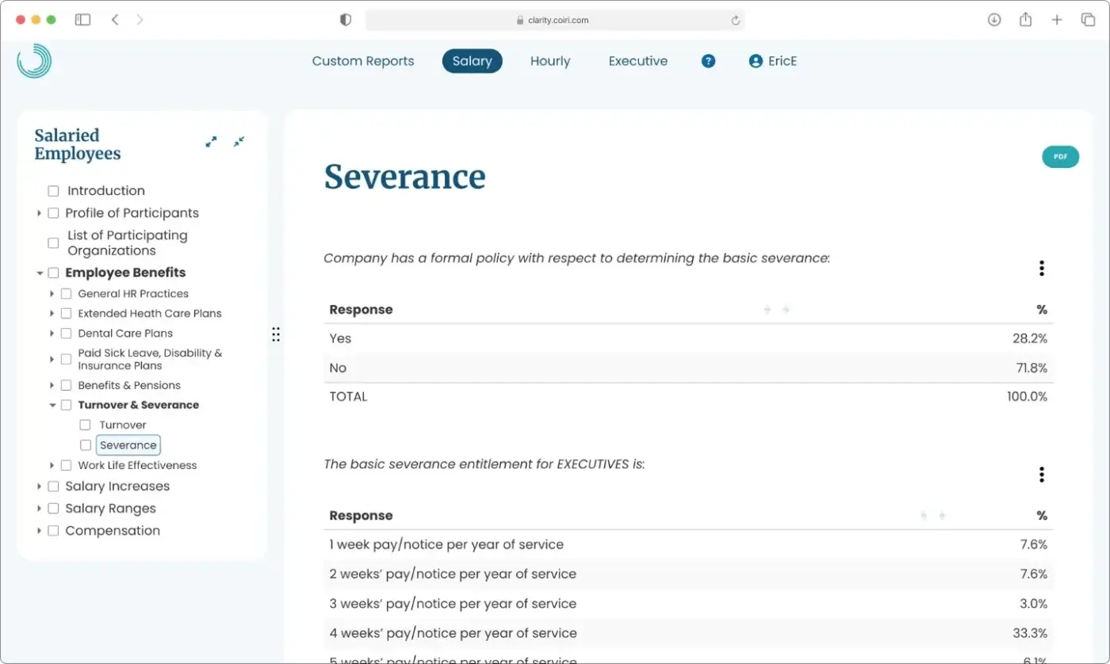This screenshot has height=664, width=1110.
Task: Switch to the Hourly tab
Action: [550, 61]
